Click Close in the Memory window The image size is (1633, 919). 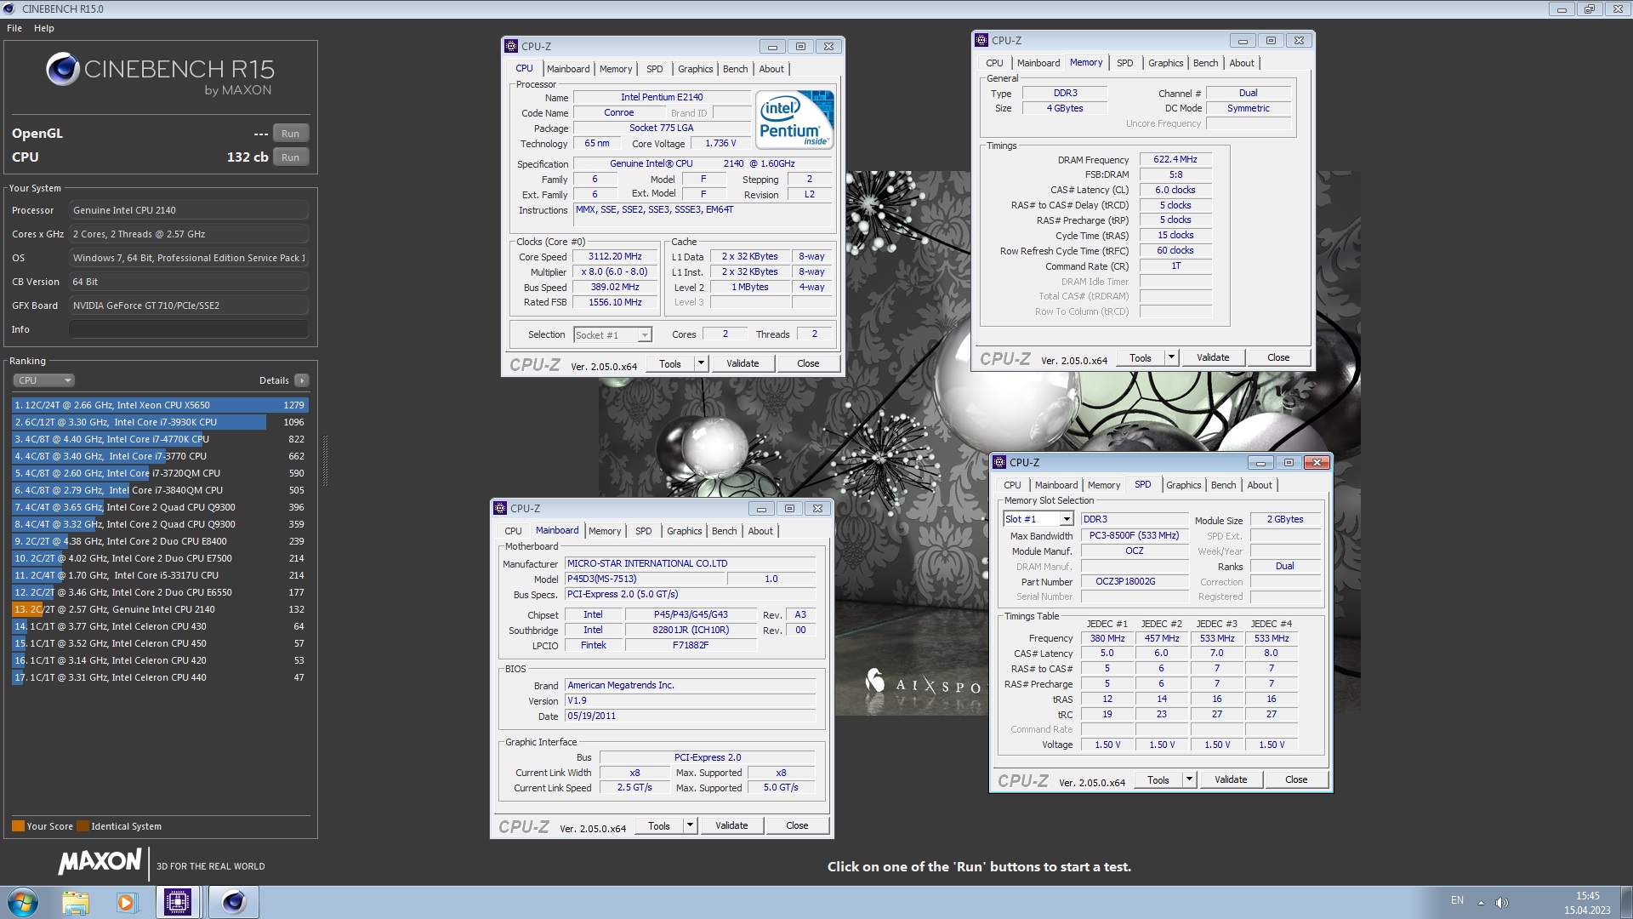pyautogui.click(x=1278, y=357)
